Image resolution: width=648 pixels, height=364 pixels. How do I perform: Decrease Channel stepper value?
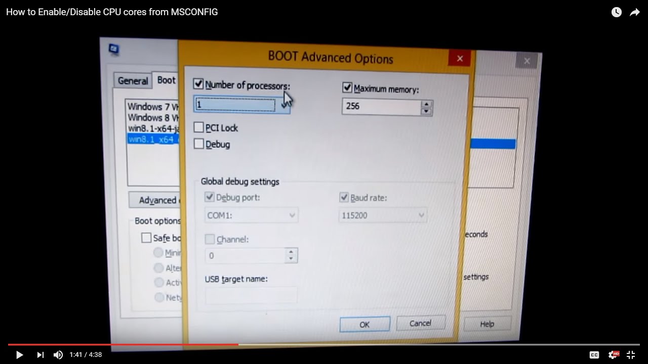(x=291, y=259)
